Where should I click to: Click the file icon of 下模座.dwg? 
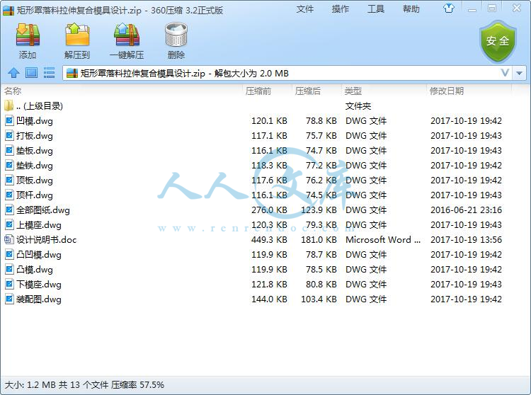9,285
